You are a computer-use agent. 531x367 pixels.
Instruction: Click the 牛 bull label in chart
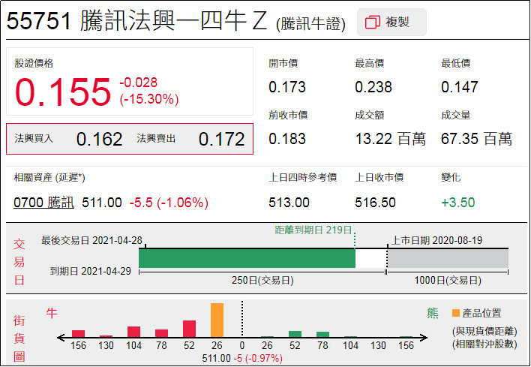click(52, 313)
